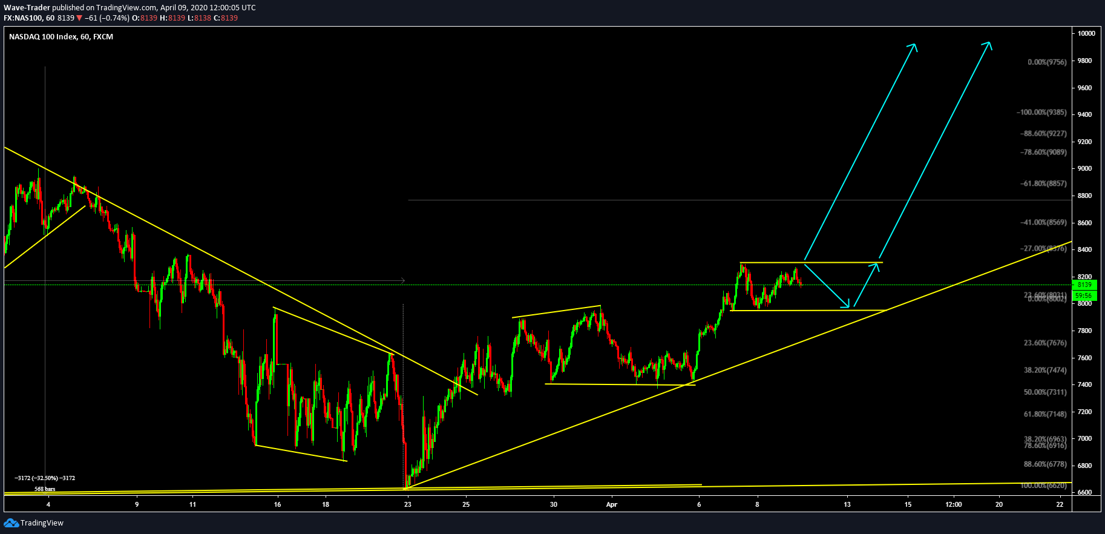1105x534 pixels.
Task: Click the 7400 price axis label
Action: click(x=1084, y=384)
